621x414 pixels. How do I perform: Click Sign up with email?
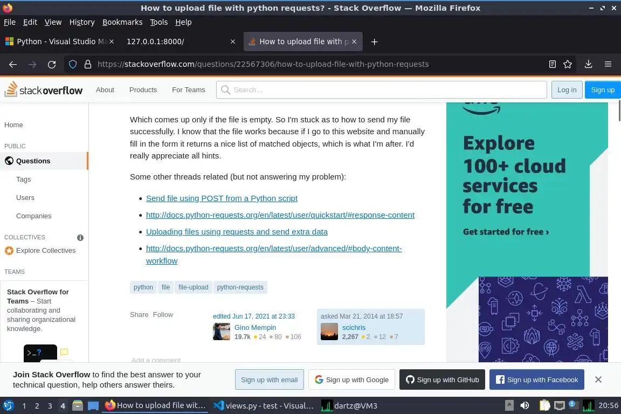270,379
